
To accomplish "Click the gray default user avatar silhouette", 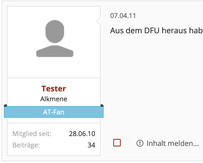I will click(55, 38).
